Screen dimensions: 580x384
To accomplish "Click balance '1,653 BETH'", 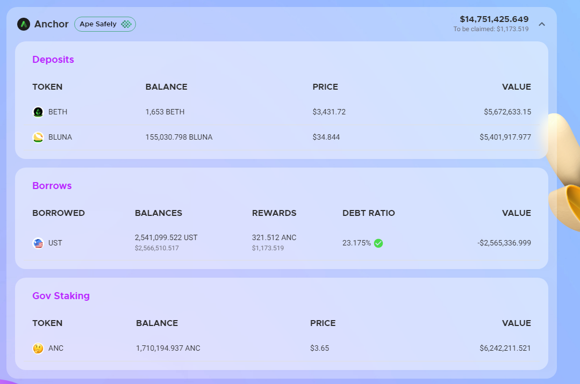I will click(x=165, y=112).
